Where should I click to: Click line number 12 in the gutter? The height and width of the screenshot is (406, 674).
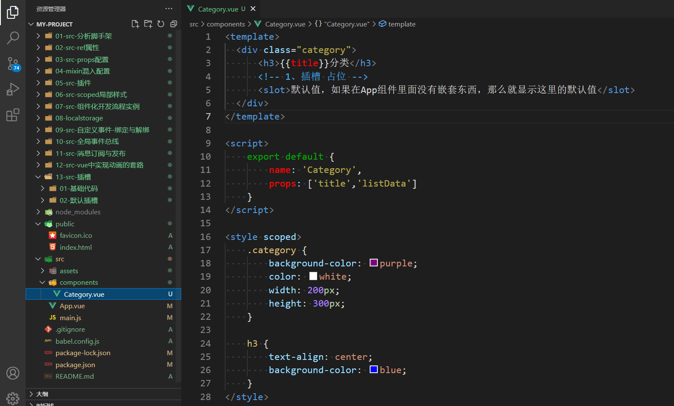206,184
